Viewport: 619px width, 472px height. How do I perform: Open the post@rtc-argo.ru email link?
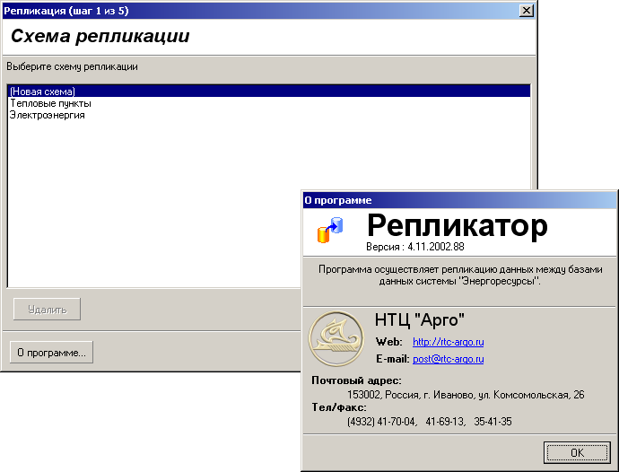[448, 359]
